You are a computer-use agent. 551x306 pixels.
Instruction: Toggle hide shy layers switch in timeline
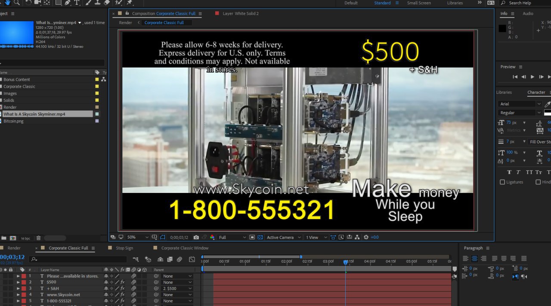(160, 259)
